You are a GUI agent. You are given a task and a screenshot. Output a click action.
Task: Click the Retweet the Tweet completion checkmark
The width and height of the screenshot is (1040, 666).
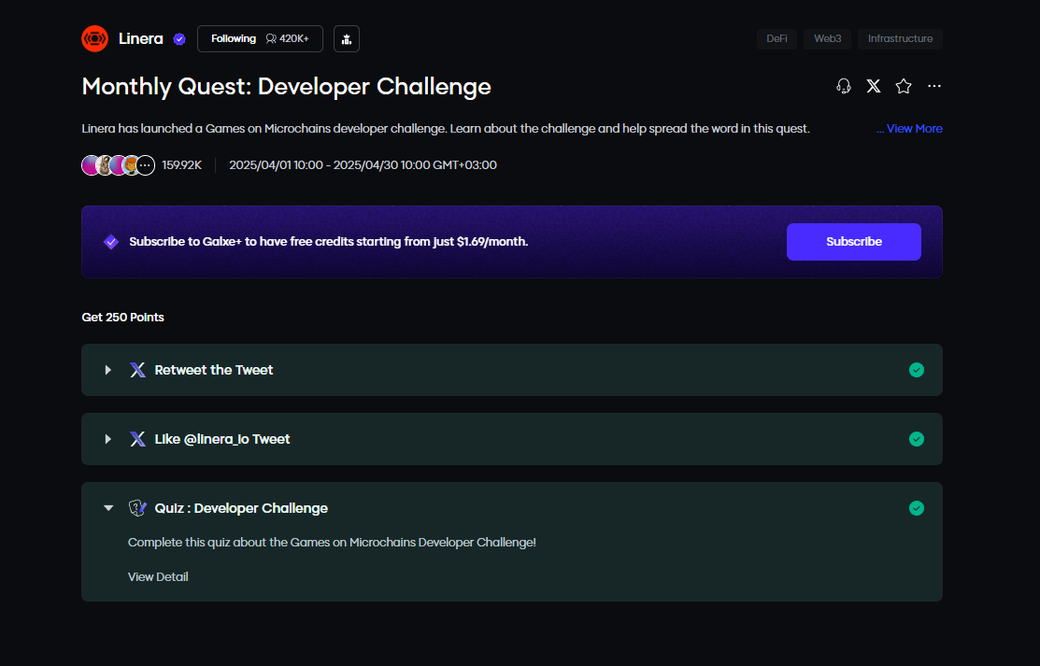(917, 370)
